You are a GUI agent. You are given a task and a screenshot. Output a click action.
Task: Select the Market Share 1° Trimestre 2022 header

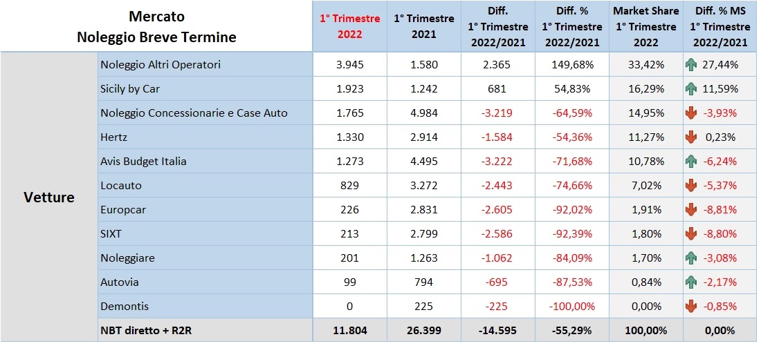645,27
